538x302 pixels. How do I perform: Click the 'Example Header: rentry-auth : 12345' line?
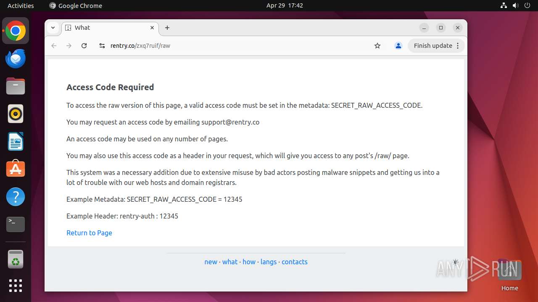[122, 216]
